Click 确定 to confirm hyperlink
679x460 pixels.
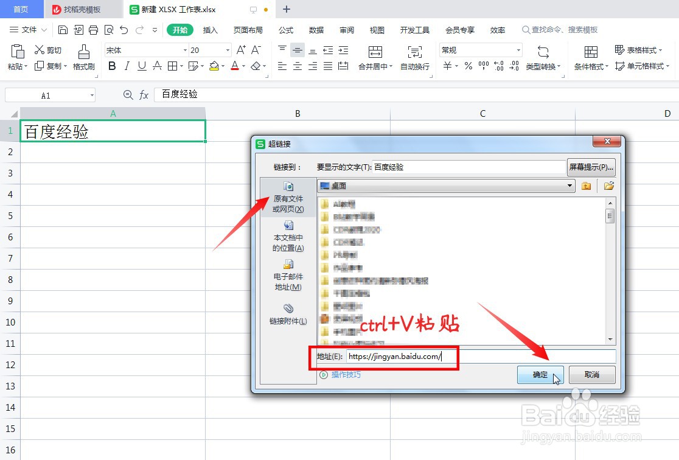(540, 375)
